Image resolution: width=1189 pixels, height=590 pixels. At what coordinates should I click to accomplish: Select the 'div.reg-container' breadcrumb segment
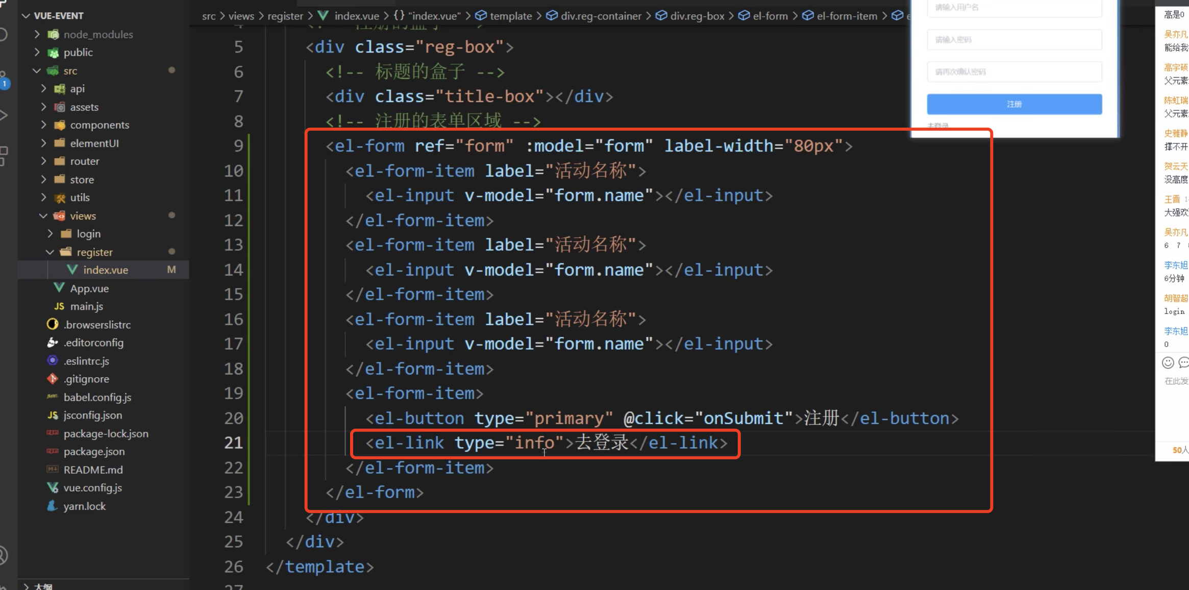[601, 16]
